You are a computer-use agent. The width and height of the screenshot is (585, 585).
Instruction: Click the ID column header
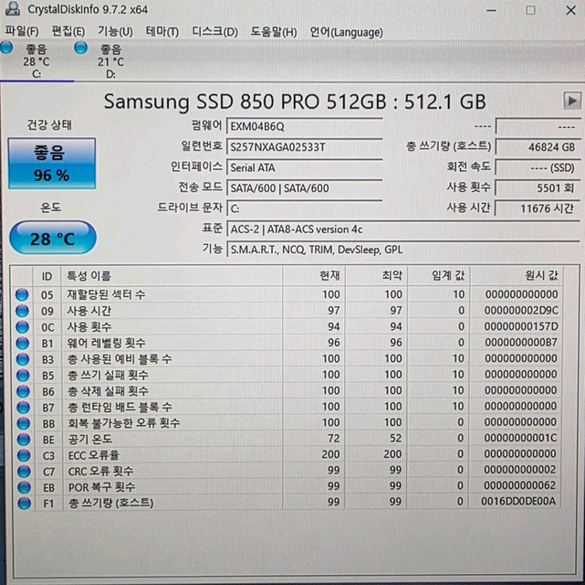(x=47, y=276)
